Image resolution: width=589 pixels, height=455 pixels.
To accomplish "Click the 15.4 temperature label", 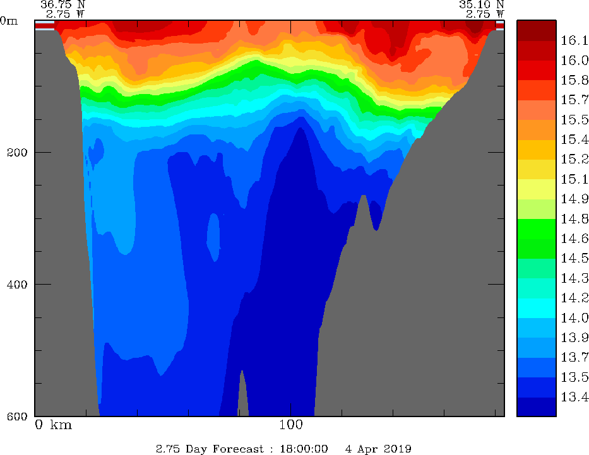I will (x=574, y=139).
